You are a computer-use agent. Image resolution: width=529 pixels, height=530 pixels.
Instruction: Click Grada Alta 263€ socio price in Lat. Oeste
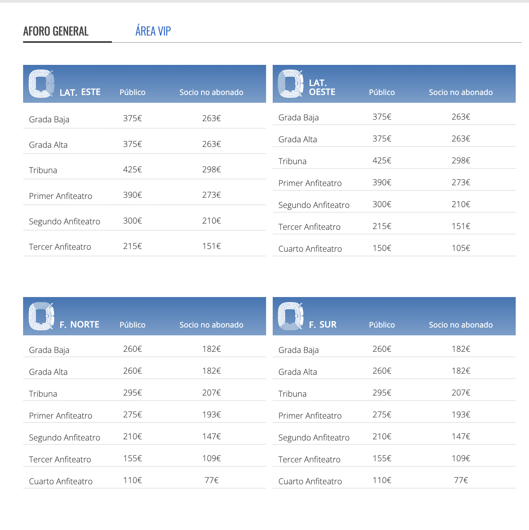[461, 139]
